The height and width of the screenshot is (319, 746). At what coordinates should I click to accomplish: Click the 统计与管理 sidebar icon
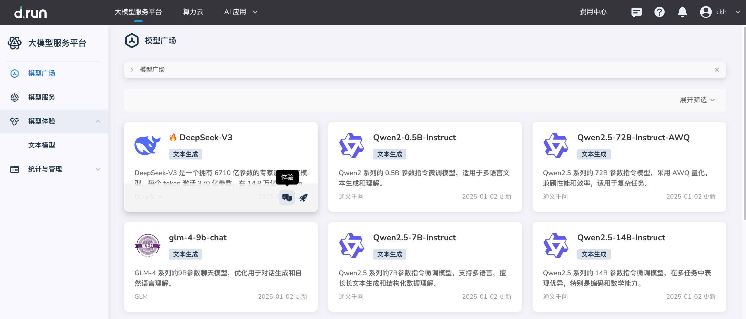pos(15,169)
